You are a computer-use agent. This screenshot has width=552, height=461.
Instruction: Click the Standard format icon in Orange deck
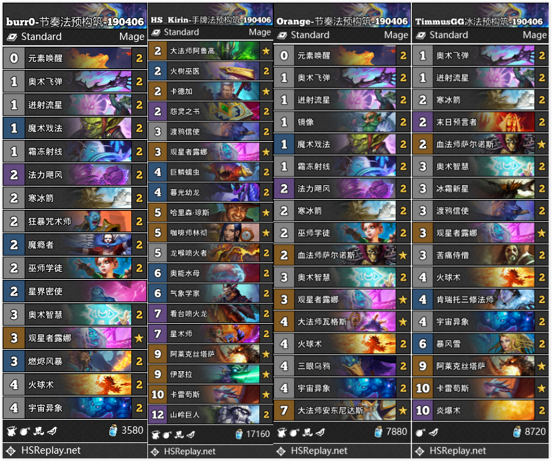(282, 35)
